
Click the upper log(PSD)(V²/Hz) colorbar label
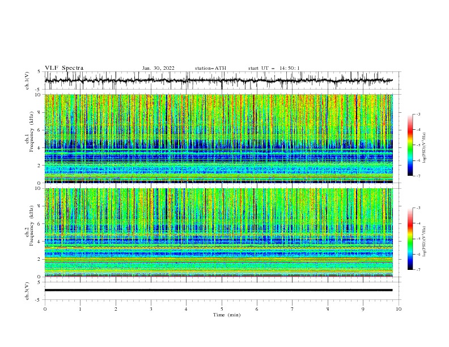click(x=425, y=148)
